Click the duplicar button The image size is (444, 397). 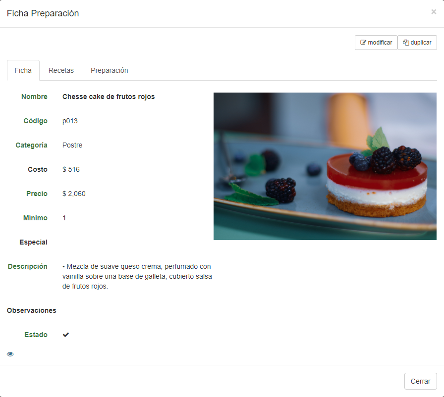point(417,43)
